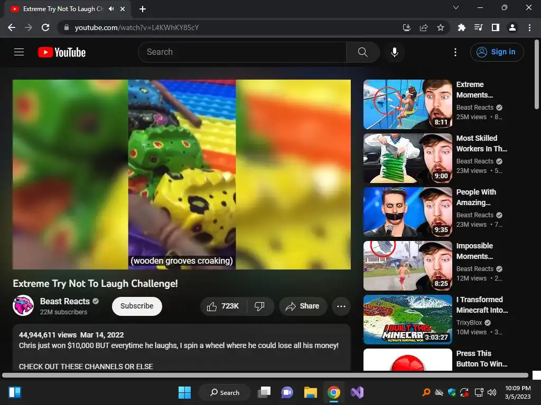Open Most Skilled Workers video thumbnail
This screenshot has height=405, width=541.
click(408, 158)
